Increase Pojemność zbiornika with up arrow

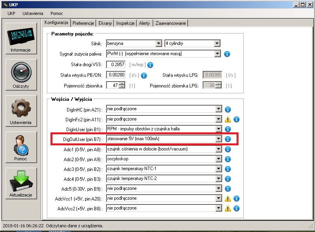[122, 84]
